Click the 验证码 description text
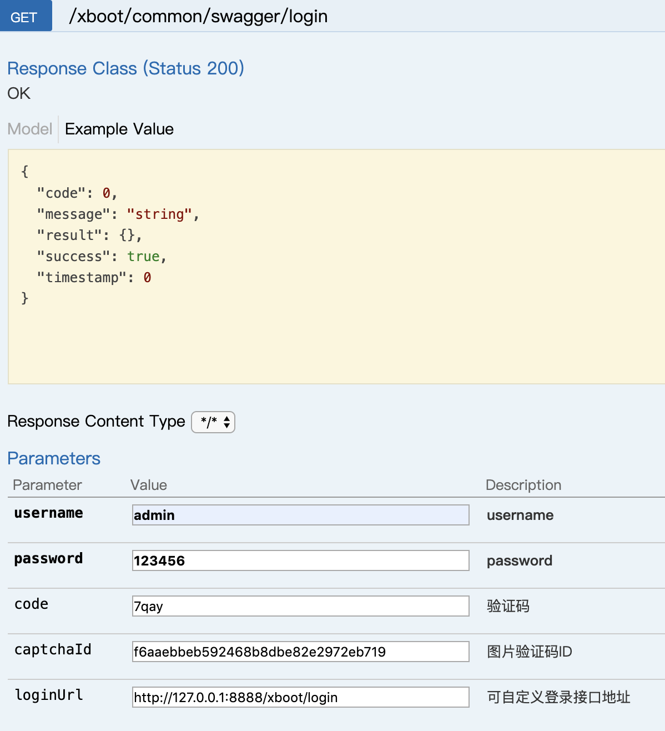Image resolution: width=665 pixels, height=731 pixels. 508,606
